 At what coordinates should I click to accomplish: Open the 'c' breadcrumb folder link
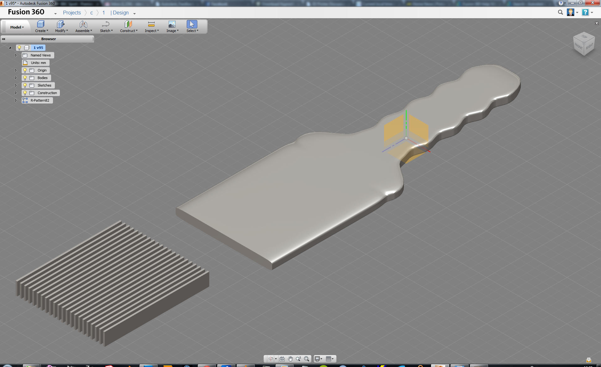coord(92,13)
